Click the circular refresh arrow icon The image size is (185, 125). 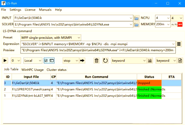(x=105, y=61)
